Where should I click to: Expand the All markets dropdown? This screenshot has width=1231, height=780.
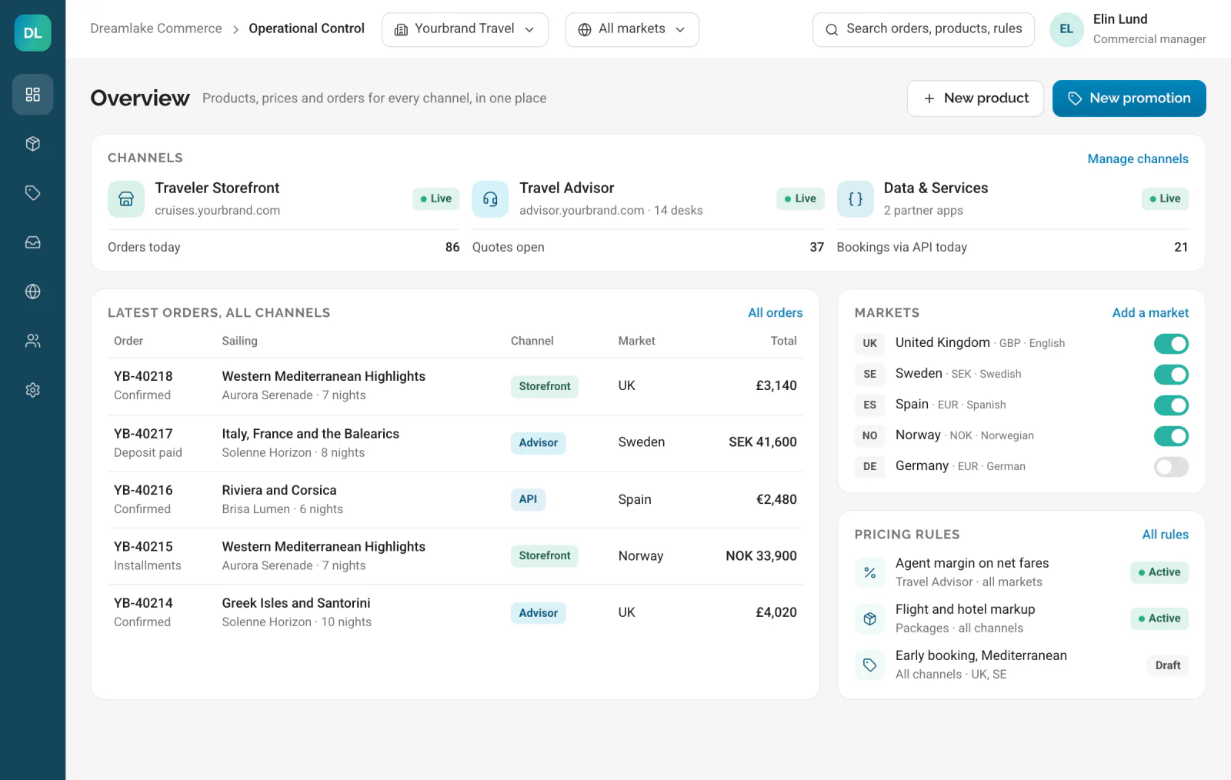point(632,29)
